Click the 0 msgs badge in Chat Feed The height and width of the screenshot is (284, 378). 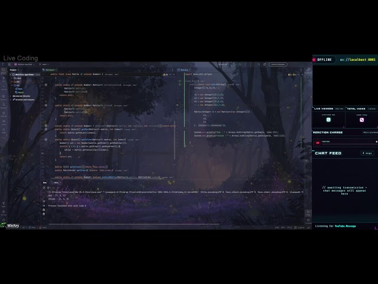(x=367, y=153)
